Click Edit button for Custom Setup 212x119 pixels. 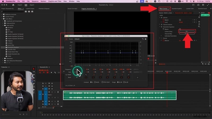(x=187, y=31)
